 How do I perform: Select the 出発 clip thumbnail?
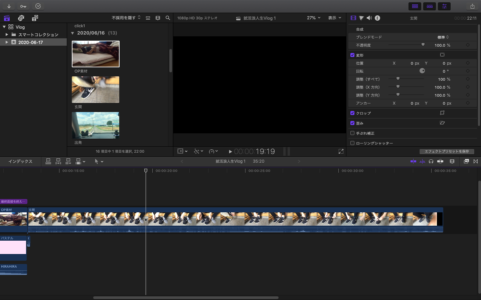[x=96, y=125]
